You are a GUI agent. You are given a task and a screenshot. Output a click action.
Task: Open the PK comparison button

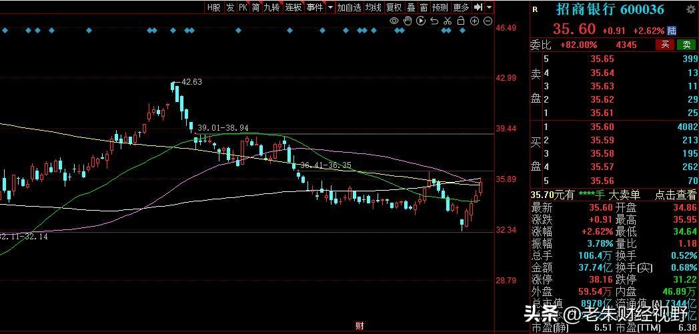(243, 7)
